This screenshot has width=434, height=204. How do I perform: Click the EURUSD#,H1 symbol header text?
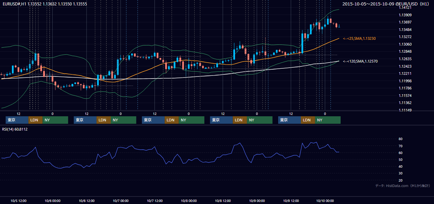[45, 4]
